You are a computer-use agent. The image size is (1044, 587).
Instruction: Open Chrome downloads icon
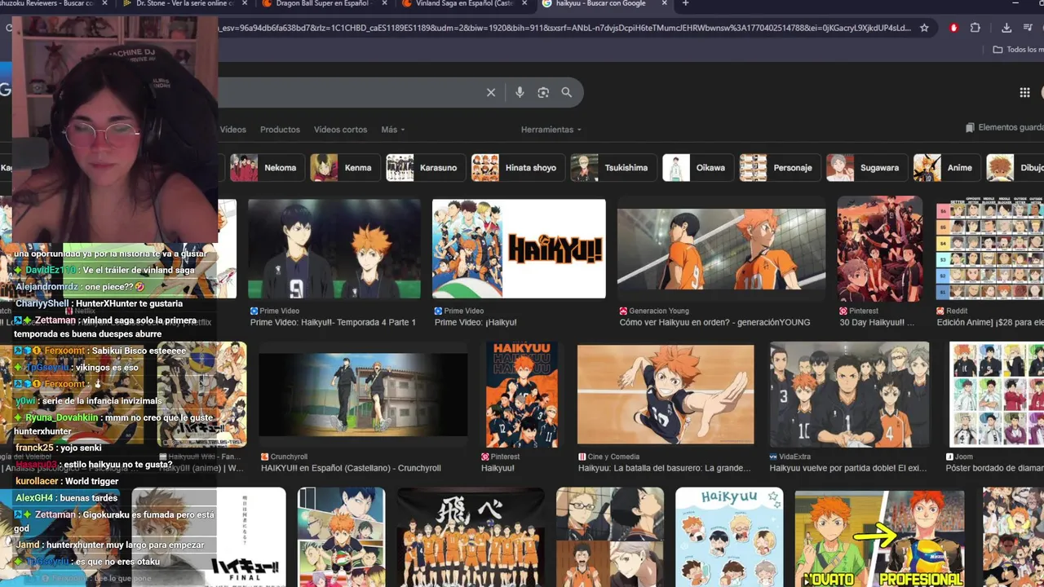[x=1006, y=28]
